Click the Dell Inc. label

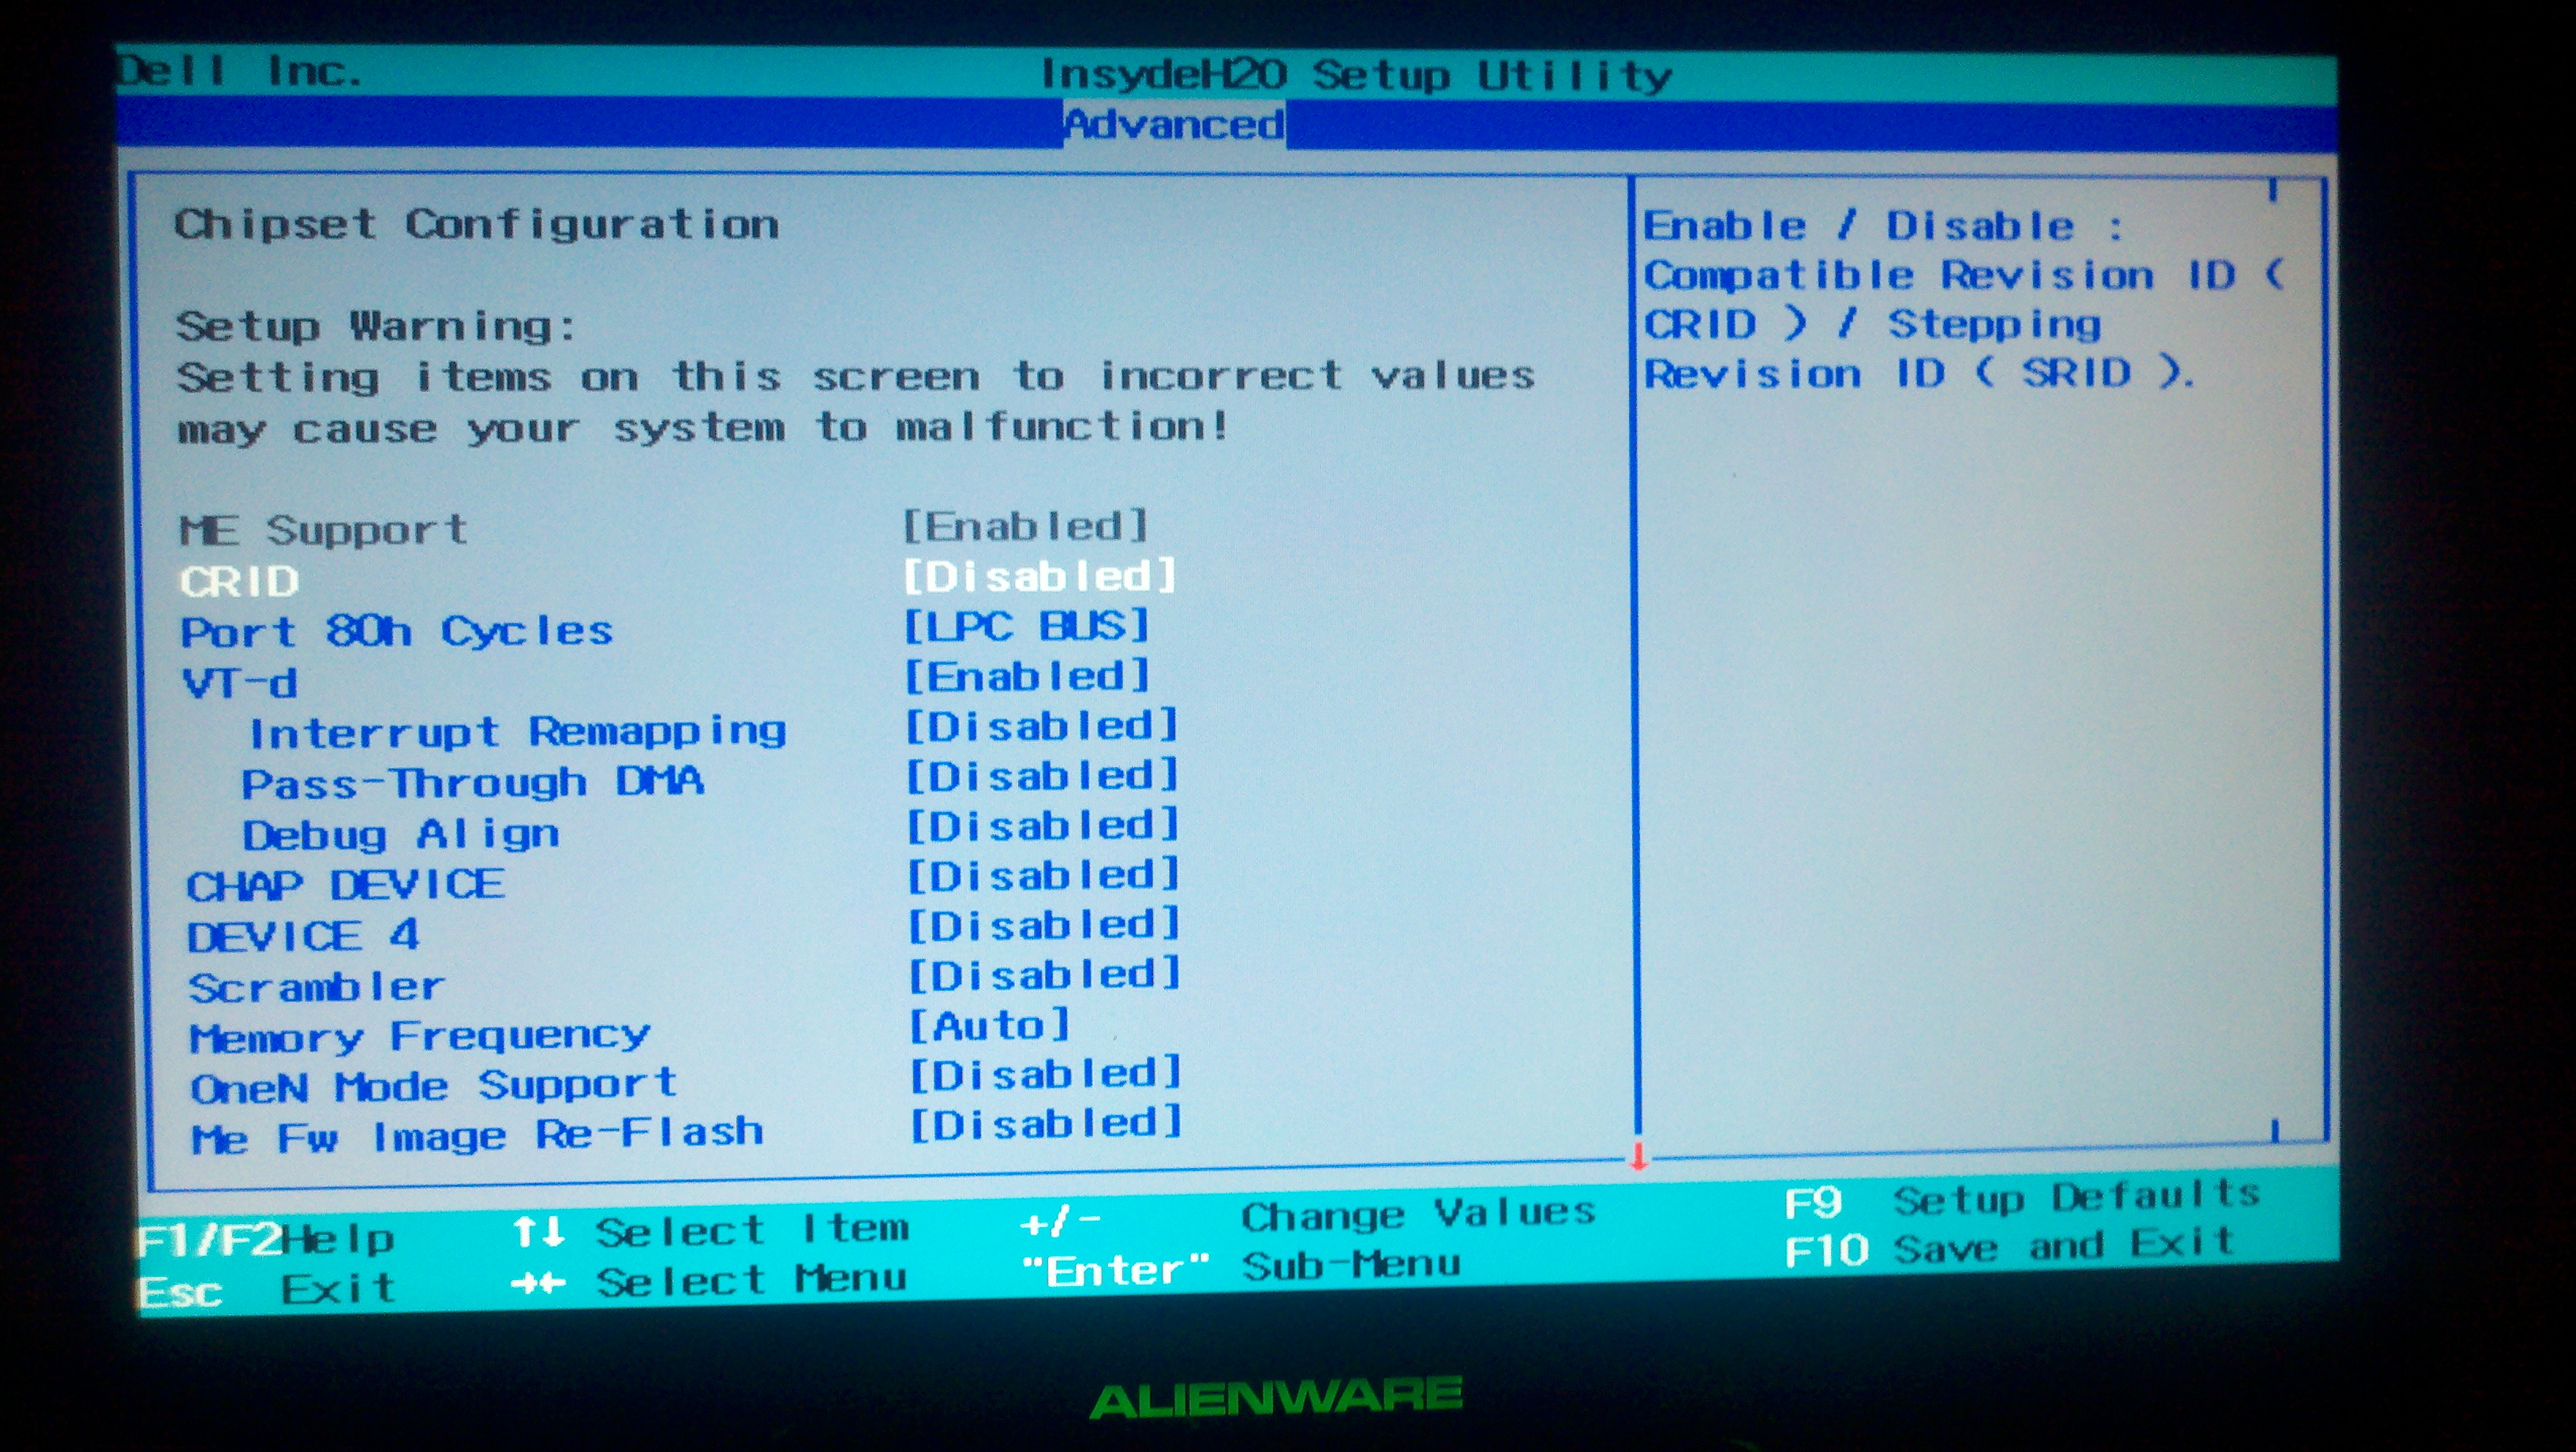click(239, 71)
